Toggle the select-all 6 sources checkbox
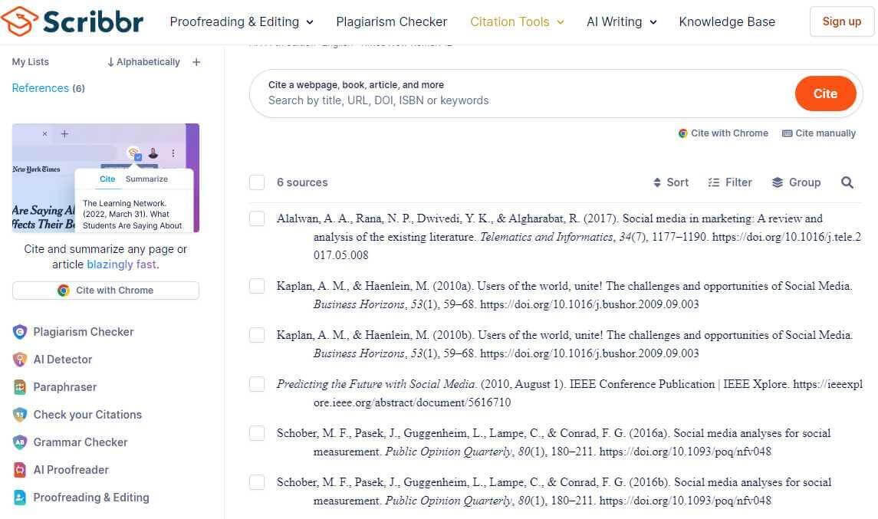 pyautogui.click(x=257, y=182)
